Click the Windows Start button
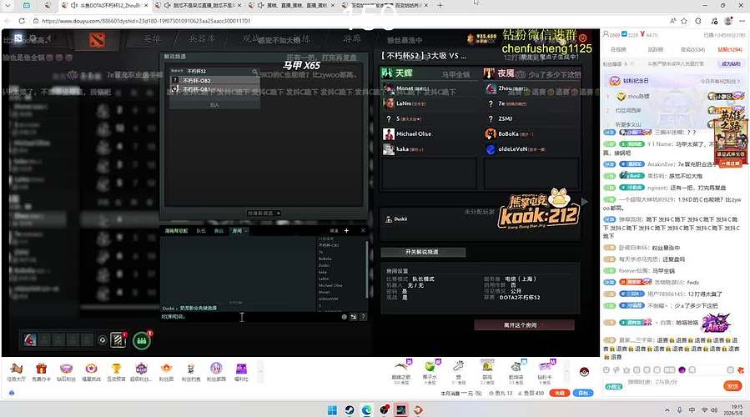Viewport: 750px width, 417px height. (332, 409)
